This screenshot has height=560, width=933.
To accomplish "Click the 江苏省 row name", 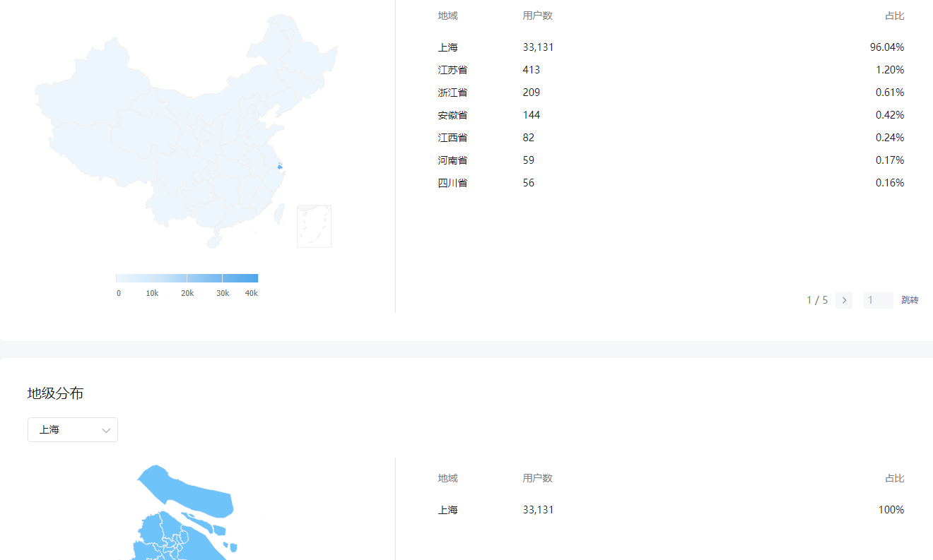I will pos(452,70).
